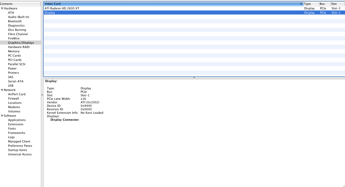Image resolution: width=345 pixels, height=187 pixels.
Task: Select USB in the sidebar
Action: point(11,86)
